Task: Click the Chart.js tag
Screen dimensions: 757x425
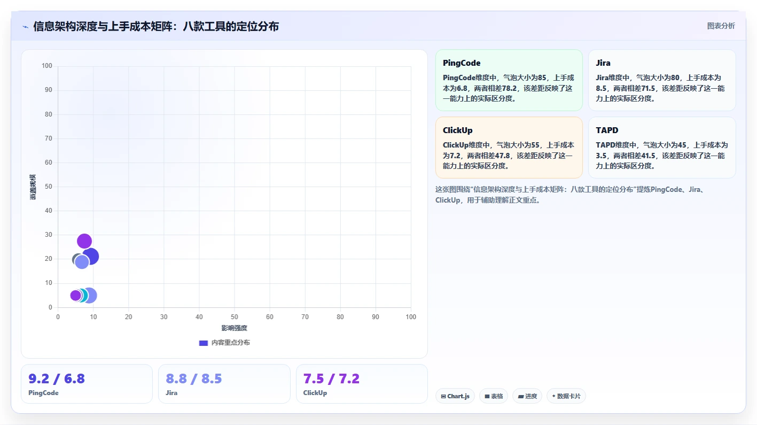Action: point(455,396)
